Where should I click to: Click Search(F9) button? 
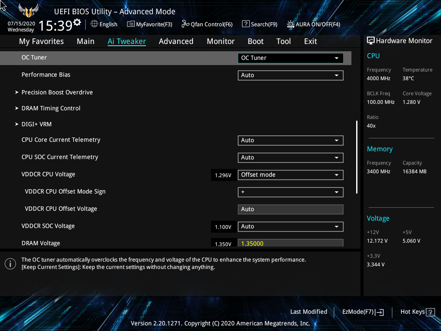260,24
